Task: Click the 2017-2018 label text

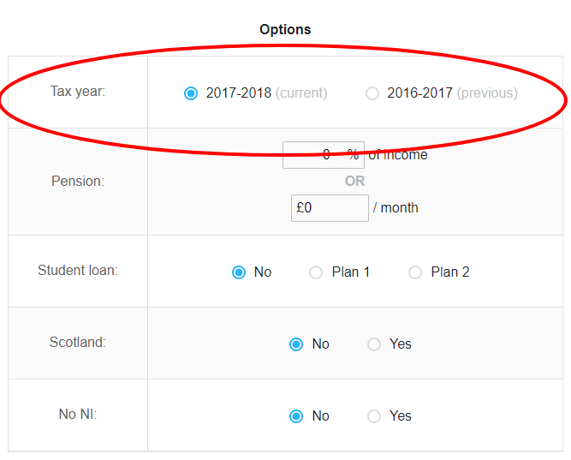Action: tap(239, 93)
